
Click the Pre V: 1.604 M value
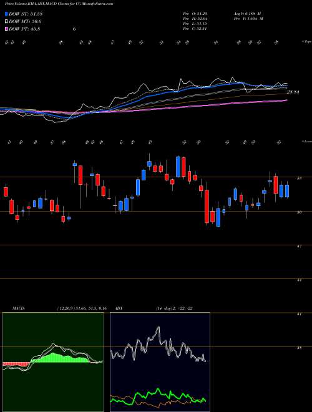coord(248,19)
